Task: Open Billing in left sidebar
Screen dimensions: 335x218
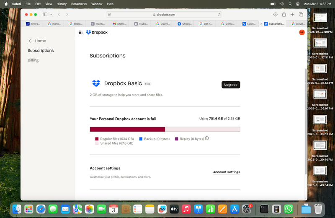Action: pyautogui.click(x=33, y=60)
